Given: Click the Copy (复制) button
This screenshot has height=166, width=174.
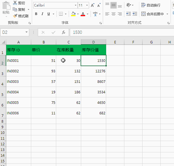Looking at the screenshot, I should (19, 9).
